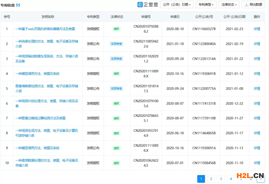Select page 3 in the pagination
269x184 pixels.
(x=221, y=179)
